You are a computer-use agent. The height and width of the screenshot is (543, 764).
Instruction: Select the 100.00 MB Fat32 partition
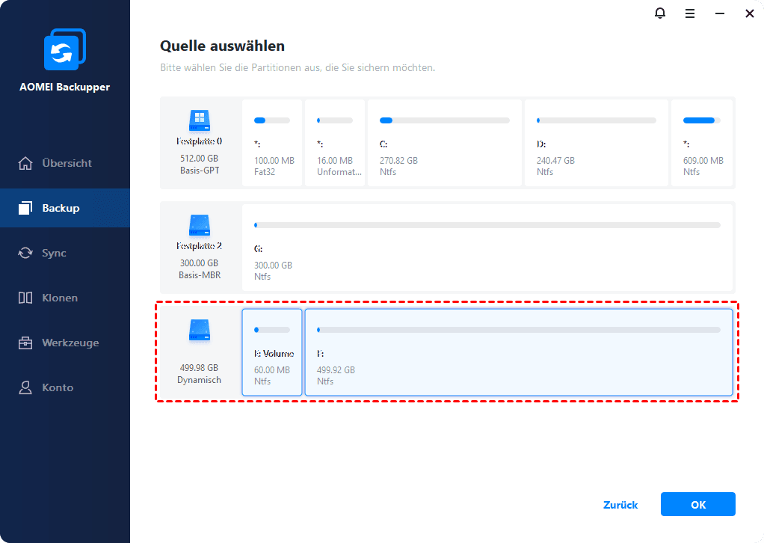click(272, 143)
